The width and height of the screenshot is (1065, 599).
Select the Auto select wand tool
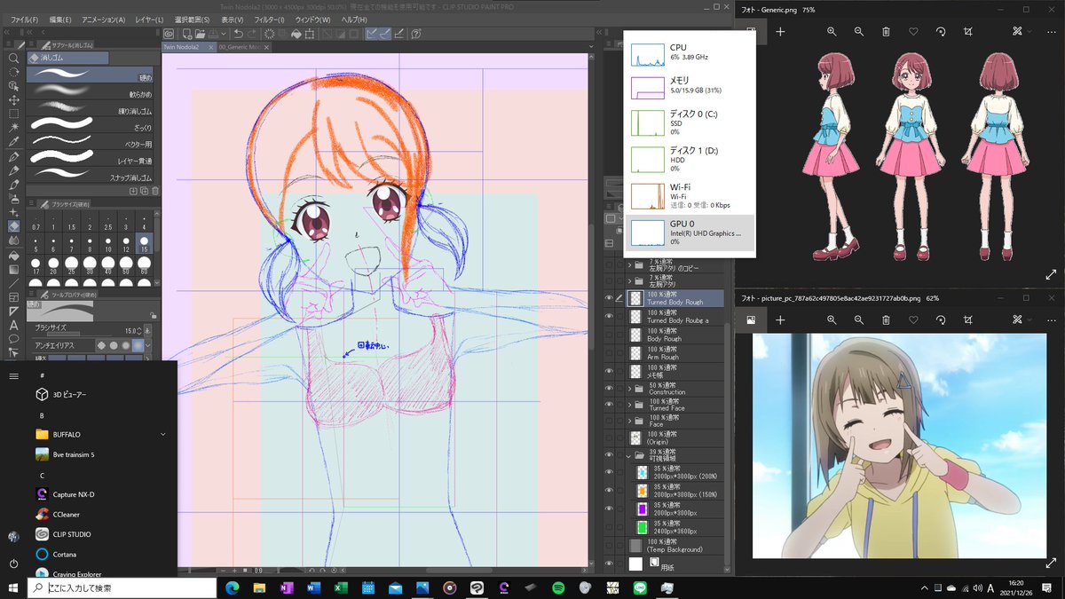[13, 128]
